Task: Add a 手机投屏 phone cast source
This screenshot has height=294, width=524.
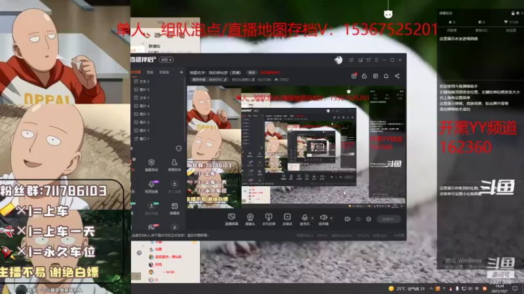Action: (x=269, y=220)
